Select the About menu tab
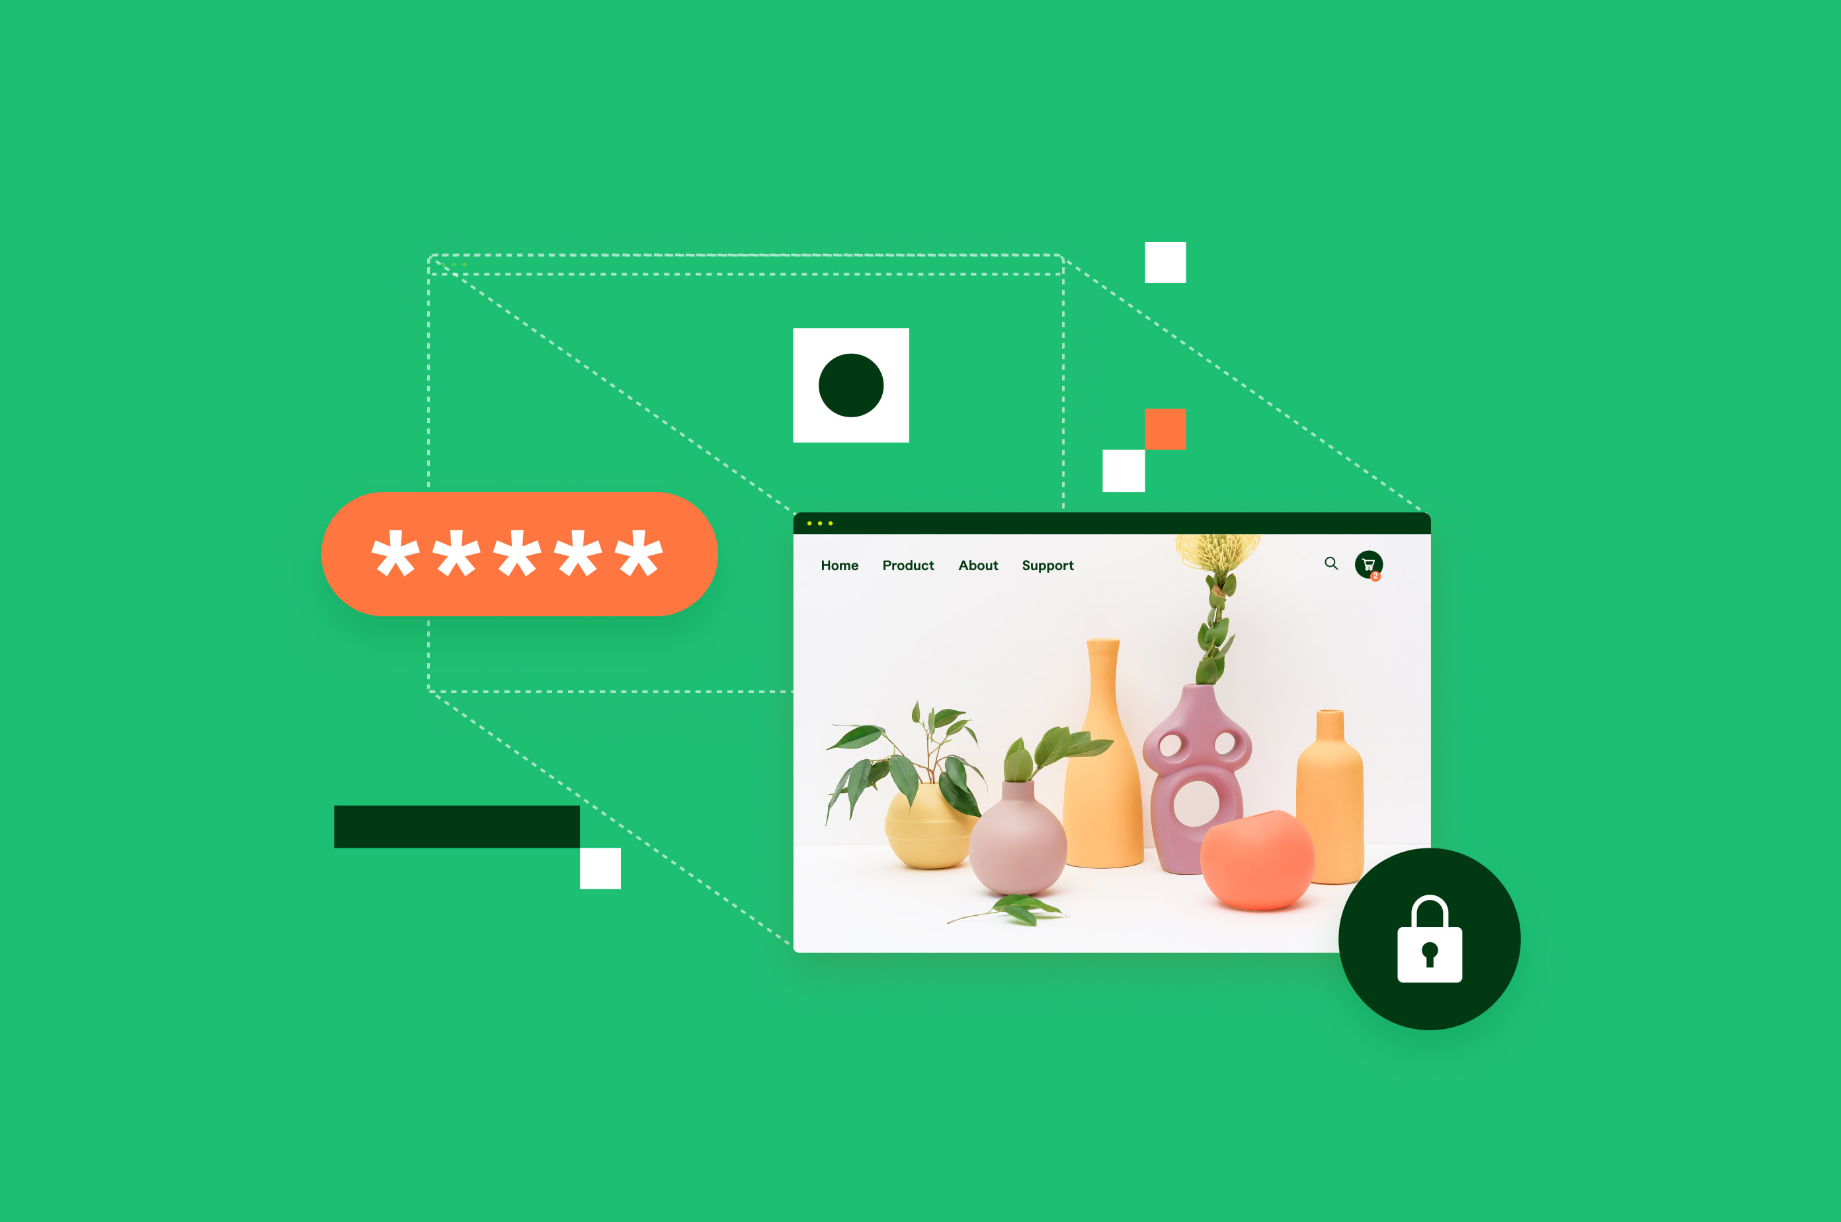The height and width of the screenshot is (1222, 1841). [x=977, y=565]
